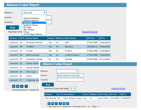The width and height of the screenshot is (141, 110).
Task: Go to previous page in South African Airways report
Action: [56, 104]
